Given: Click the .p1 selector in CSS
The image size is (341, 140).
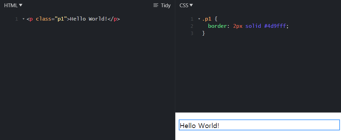Looking at the screenshot, I should tap(207, 19).
